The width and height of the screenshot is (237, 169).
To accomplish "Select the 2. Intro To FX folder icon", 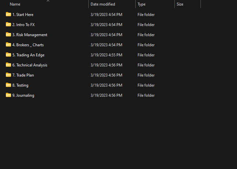I will pos(8,24).
